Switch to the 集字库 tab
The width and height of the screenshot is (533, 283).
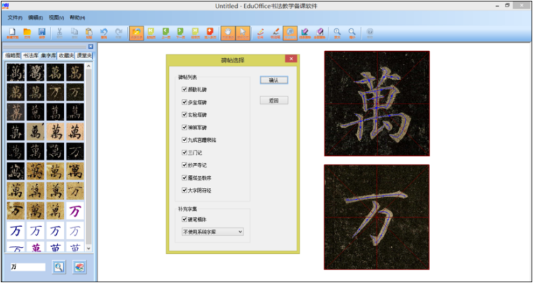point(48,56)
